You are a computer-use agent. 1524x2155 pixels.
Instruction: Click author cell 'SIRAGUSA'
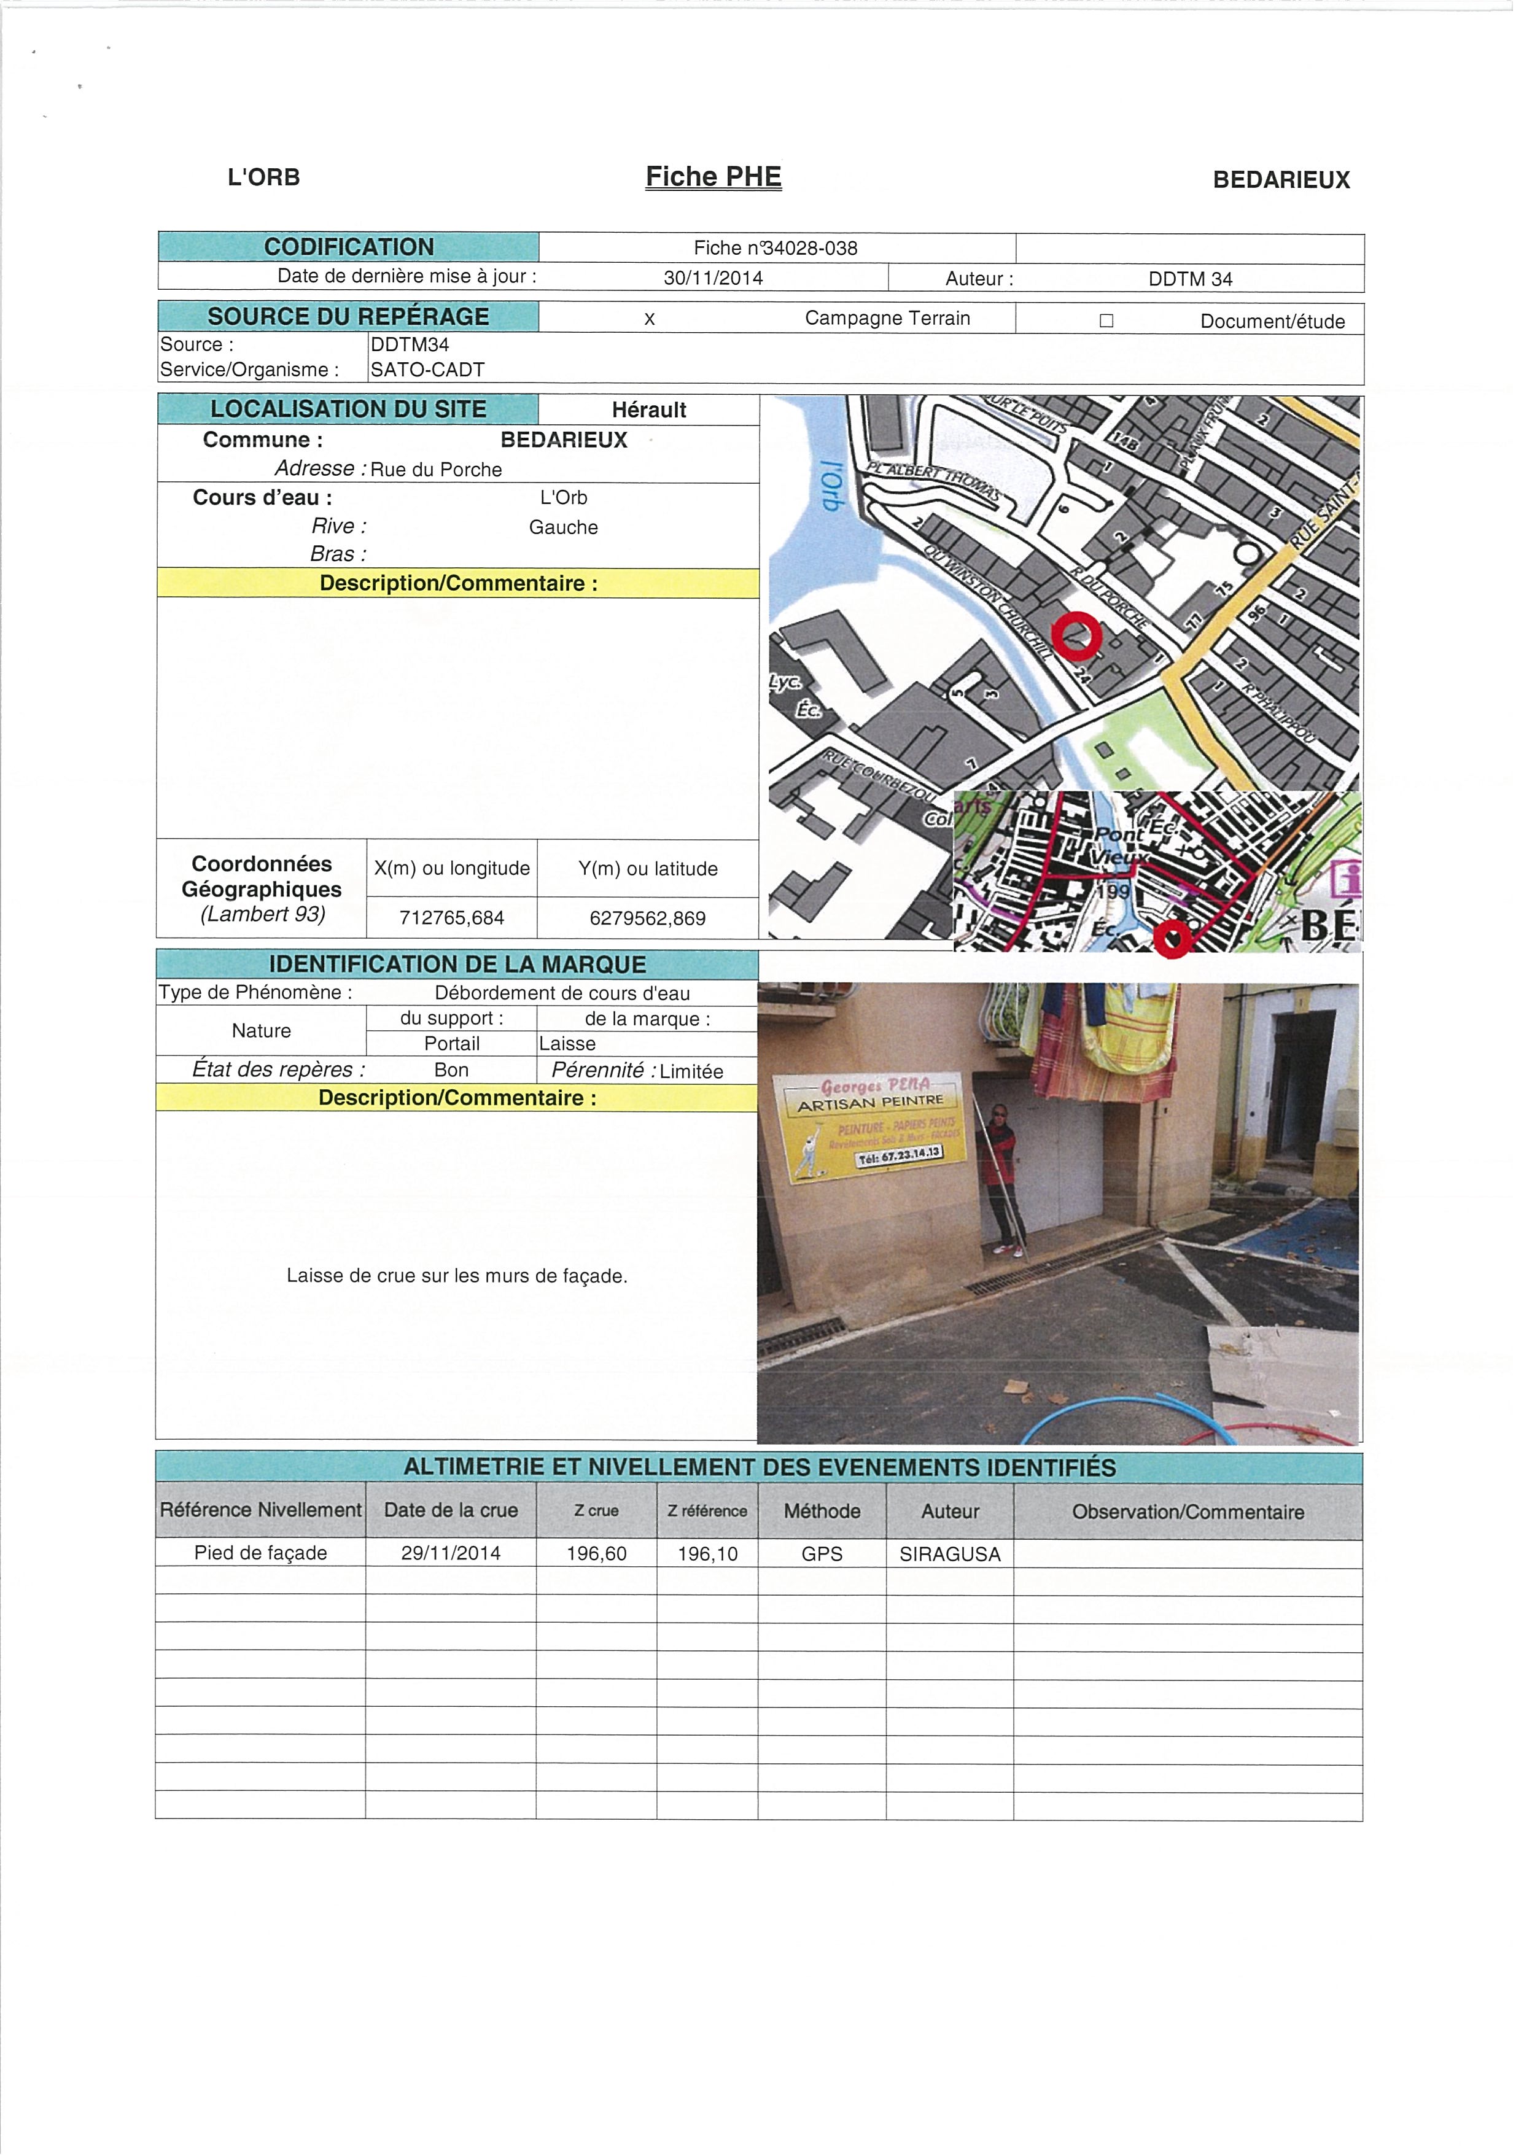pyautogui.click(x=950, y=1555)
